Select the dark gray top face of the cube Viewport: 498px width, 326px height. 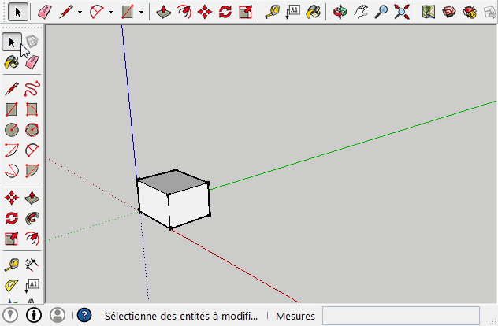point(173,182)
